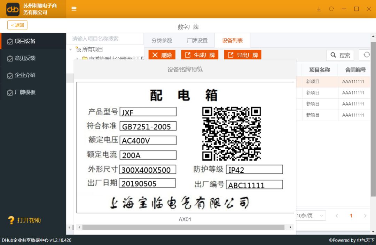Switch to the 设备列表 tab
376x245 pixels.
coord(232,40)
